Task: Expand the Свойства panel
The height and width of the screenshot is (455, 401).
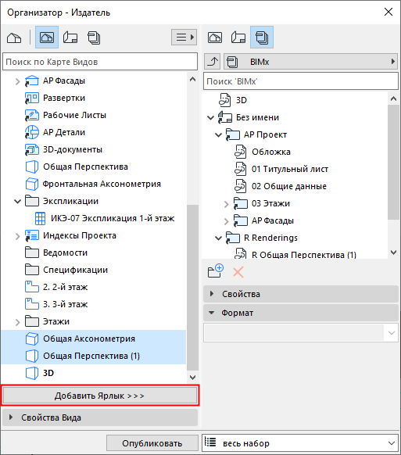Action: pyautogui.click(x=301, y=294)
